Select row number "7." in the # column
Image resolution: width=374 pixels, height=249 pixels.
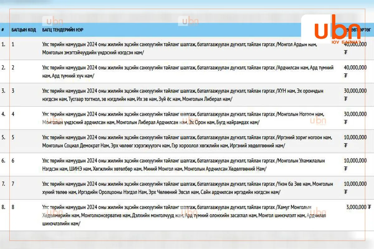(3, 184)
